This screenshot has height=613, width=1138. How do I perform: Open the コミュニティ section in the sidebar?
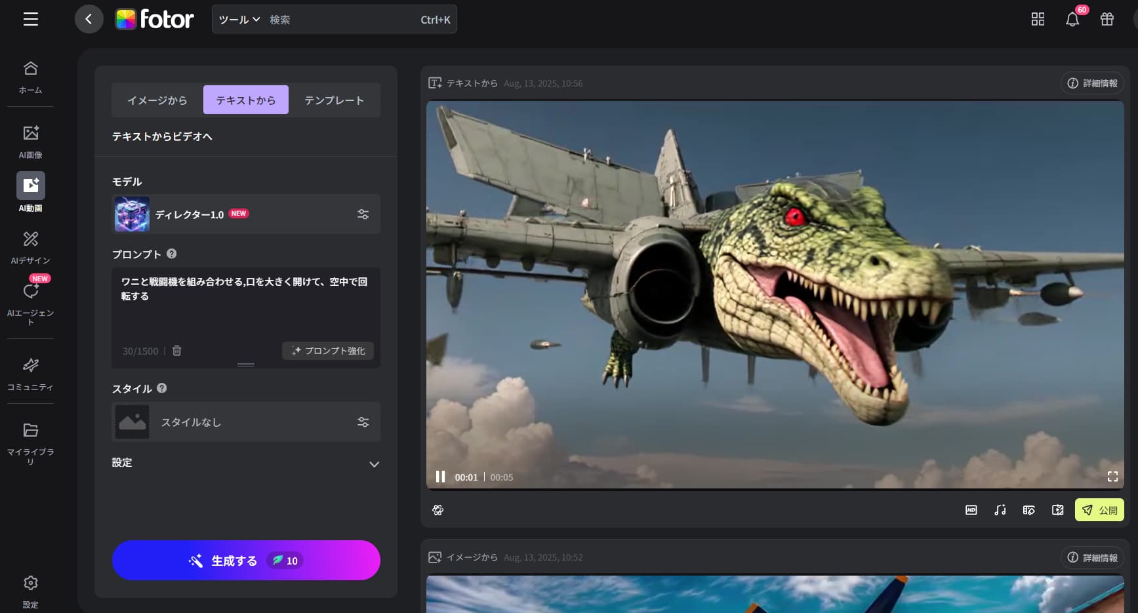(x=30, y=366)
